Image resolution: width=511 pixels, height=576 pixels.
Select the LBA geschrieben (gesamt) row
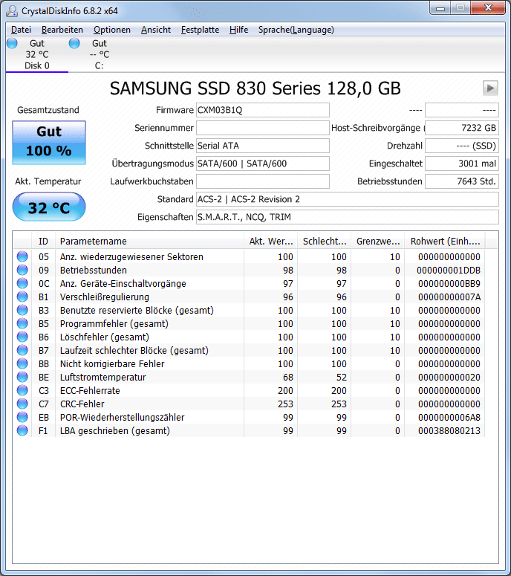click(249, 430)
